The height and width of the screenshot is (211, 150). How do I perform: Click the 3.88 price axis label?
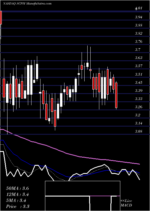(139, 25)
